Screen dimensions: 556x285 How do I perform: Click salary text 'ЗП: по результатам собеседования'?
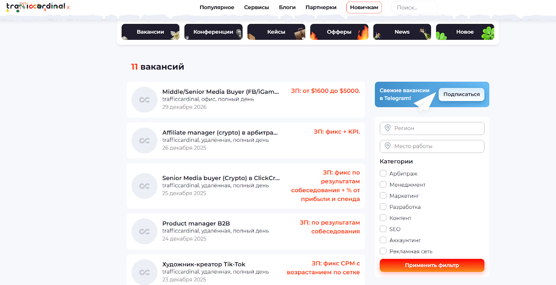tap(330, 227)
